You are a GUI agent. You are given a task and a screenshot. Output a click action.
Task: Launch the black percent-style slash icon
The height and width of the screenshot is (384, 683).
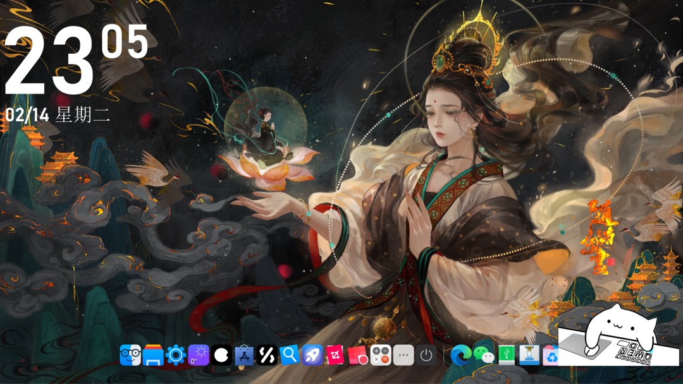click(x=267, y=355)
